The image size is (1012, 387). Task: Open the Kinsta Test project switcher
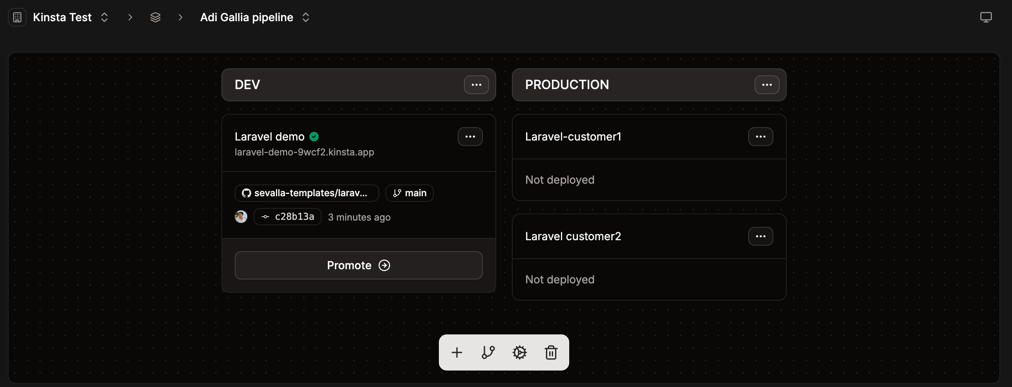coord(104,17)
